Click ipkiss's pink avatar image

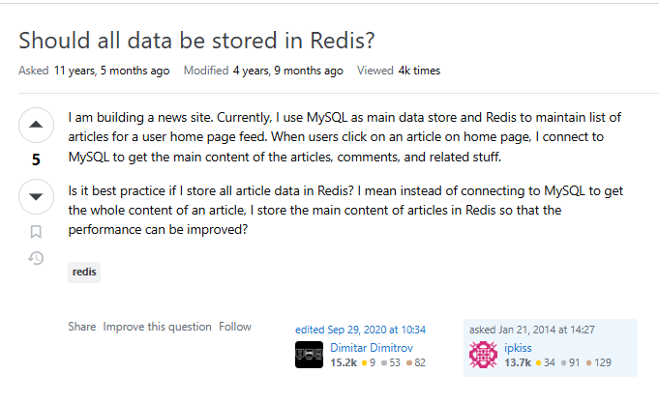[483, 355]
